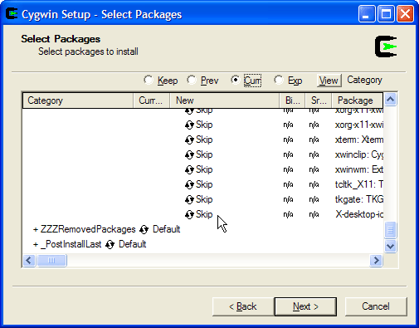Select the Exp radio button
Viewport: 419px width, 328px height.
pyautogui.click(x=278, y=81)
